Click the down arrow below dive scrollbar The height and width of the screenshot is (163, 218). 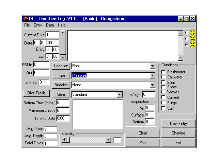(63, 57)
